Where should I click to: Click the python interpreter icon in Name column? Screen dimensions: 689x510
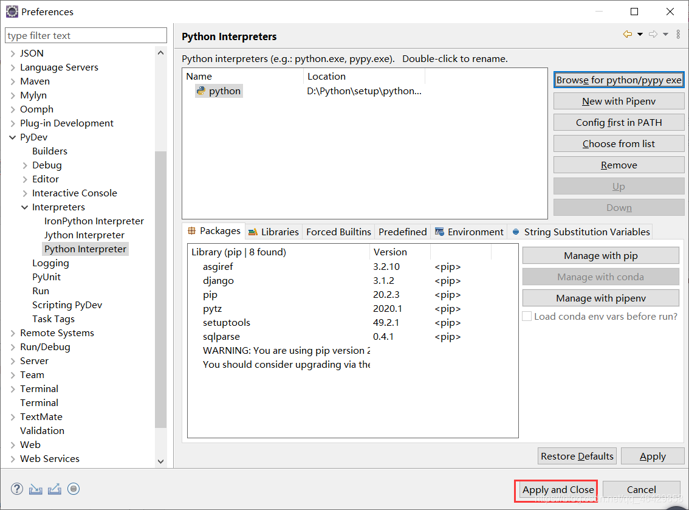pos(201,91)
